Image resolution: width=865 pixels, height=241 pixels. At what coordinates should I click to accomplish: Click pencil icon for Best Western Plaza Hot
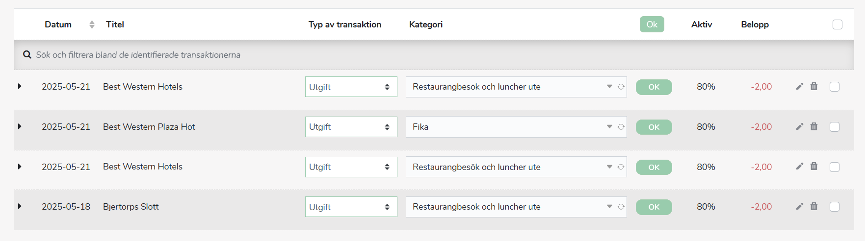tap(800, 126)
